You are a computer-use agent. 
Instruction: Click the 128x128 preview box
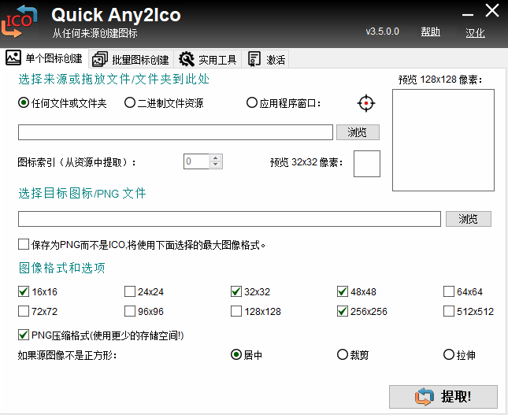click(x=443, y=140)
